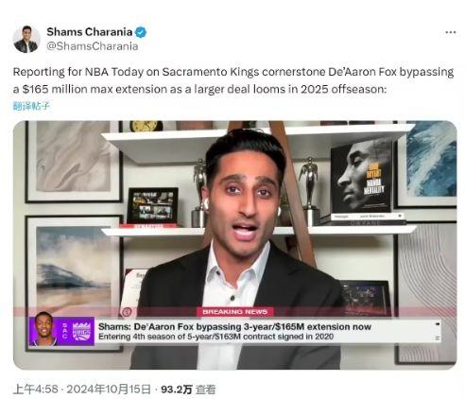The image size is (465, 399).
Task: Play the embedded NBA Today video
Action: [234, 245]
